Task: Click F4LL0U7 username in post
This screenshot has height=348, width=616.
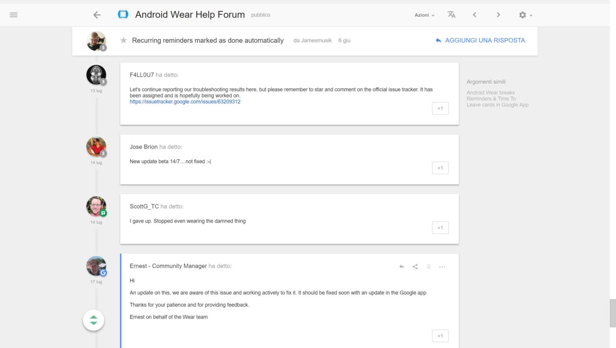Action: click(x=142, y=75)
